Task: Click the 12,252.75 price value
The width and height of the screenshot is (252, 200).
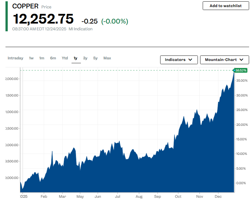Action: point(43,19)
